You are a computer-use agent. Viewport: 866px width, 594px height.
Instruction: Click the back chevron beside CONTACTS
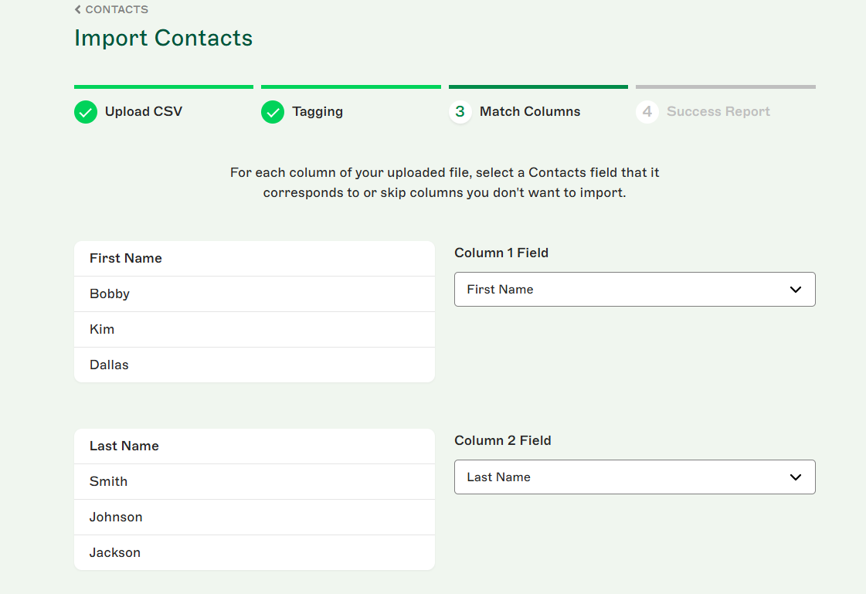click(x=78, y=9)
